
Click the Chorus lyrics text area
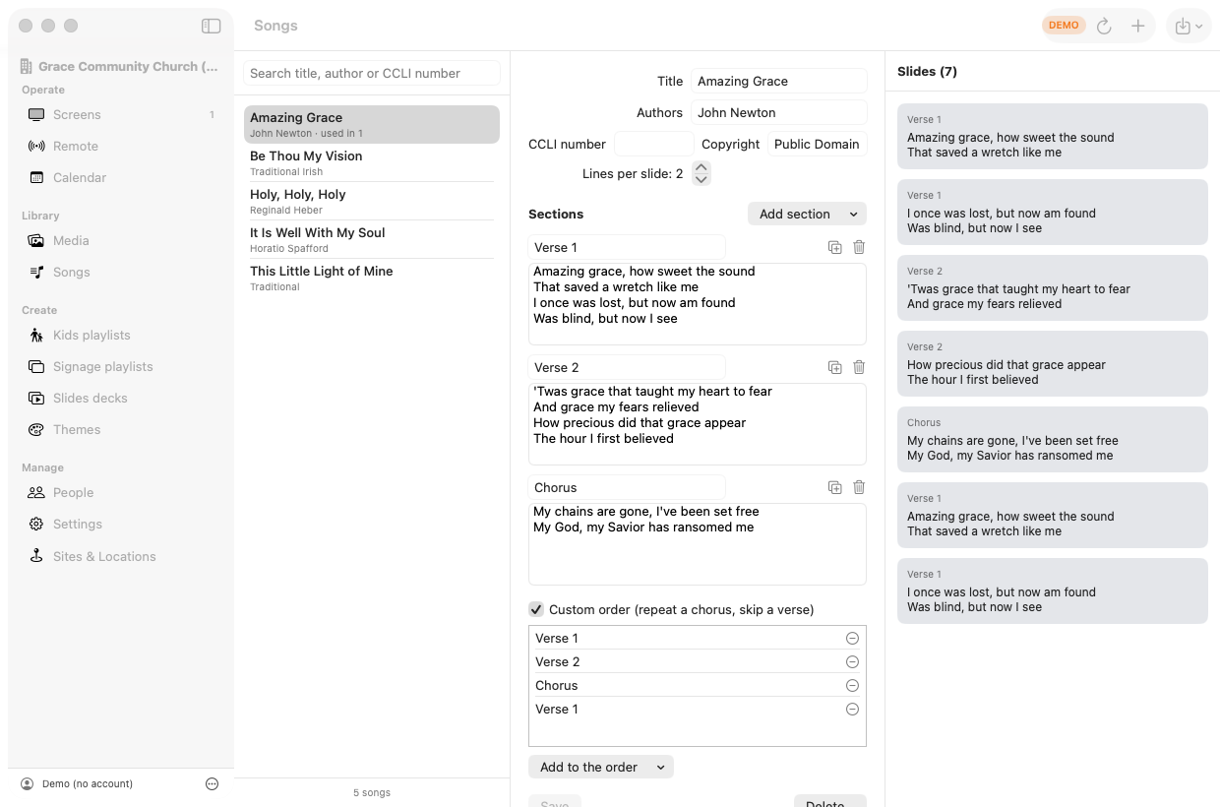point(698,544)
